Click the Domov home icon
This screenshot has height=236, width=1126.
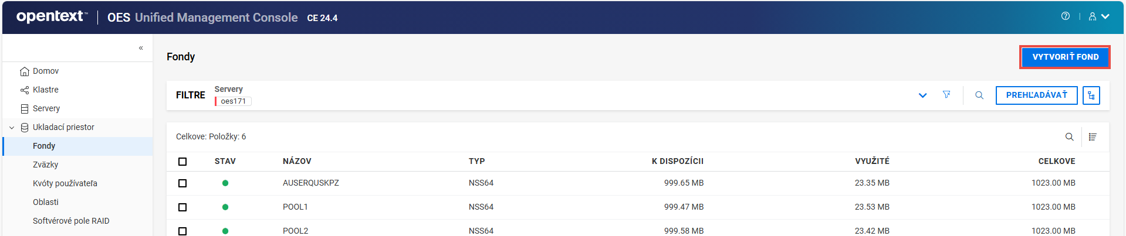[x=25, y=71]
